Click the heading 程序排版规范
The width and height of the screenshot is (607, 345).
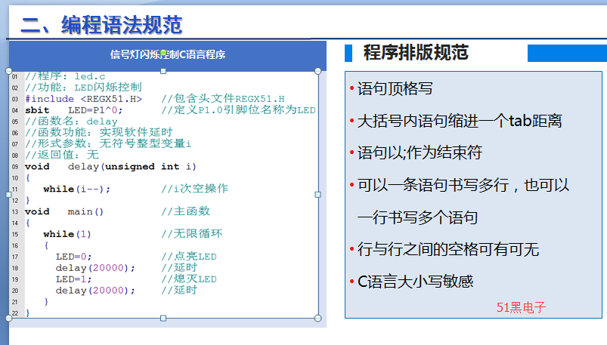[416, 53]
